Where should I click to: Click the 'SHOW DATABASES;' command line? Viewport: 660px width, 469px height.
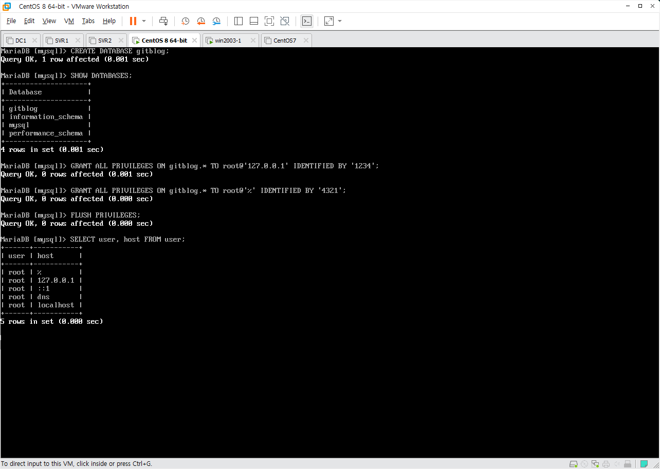(66, 75)
